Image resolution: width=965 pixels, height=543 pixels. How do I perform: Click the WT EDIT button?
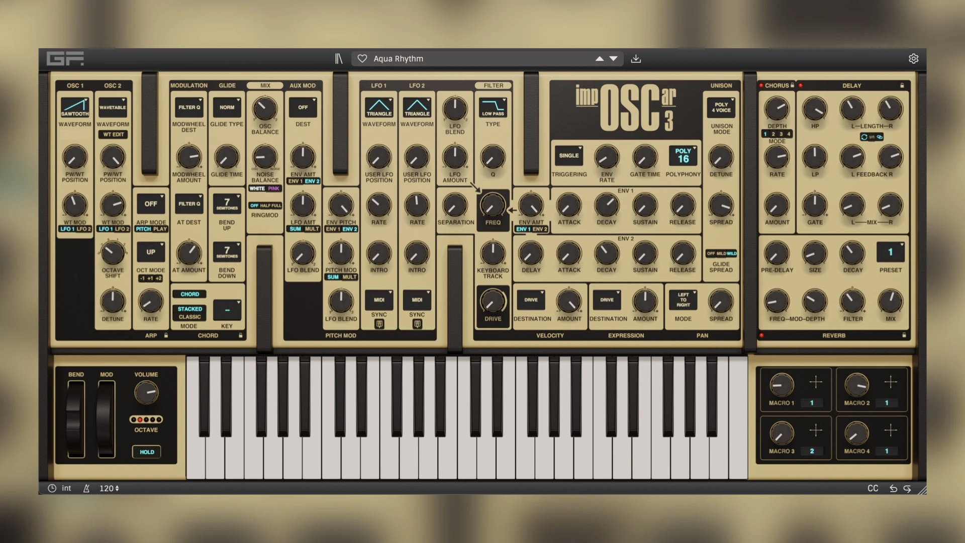[x=113, y=134]
